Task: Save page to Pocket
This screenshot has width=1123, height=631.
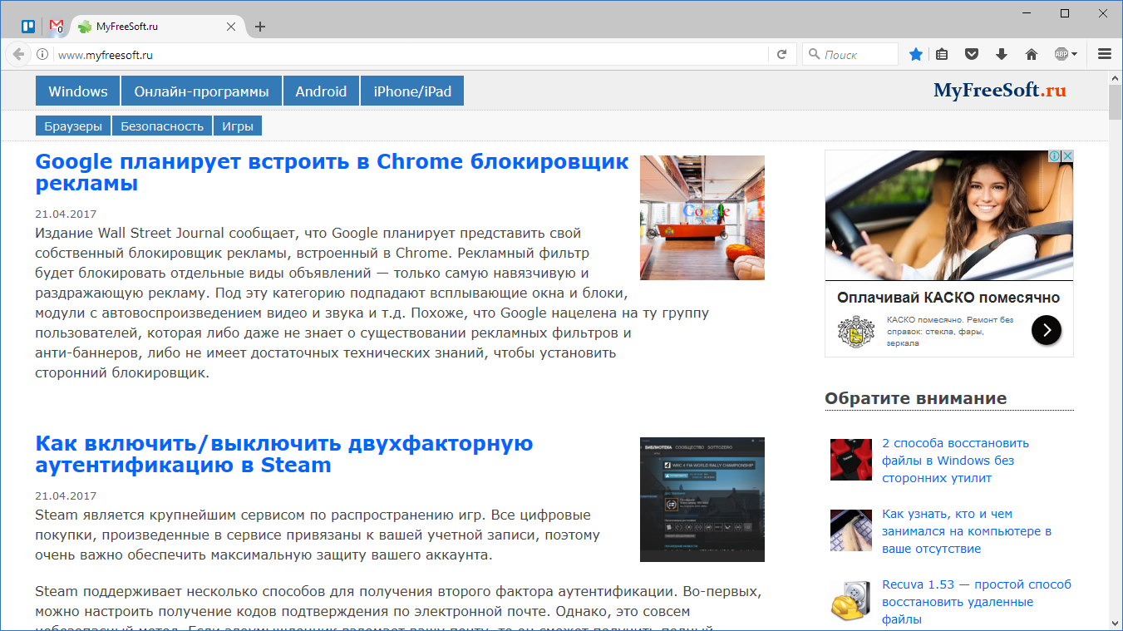Action: (972, 55)
